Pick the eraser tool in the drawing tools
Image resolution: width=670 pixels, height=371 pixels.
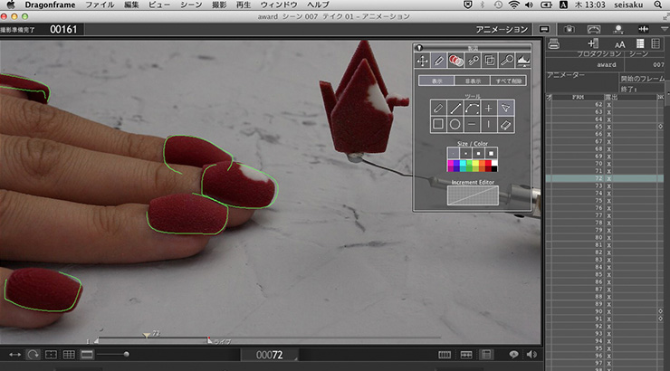505,125
